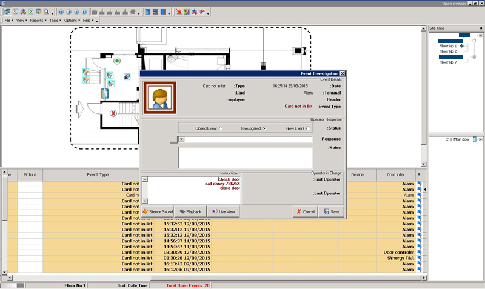
Task: Open Playback in Event Investigation dialog
Action: (190, 211)
